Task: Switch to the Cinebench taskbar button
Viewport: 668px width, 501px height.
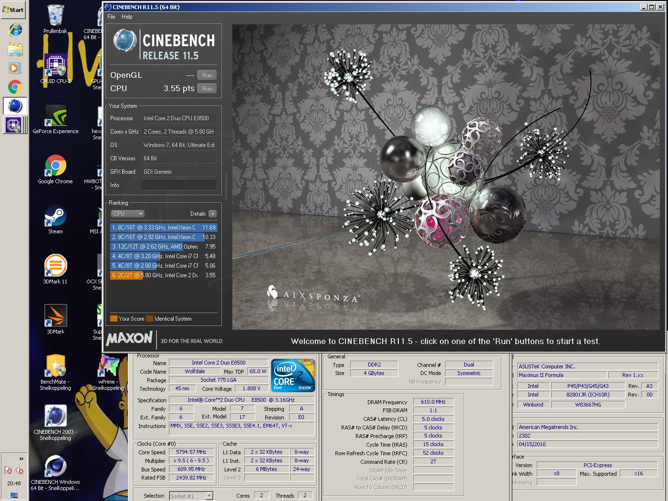Action: click(x=15, y=106)
